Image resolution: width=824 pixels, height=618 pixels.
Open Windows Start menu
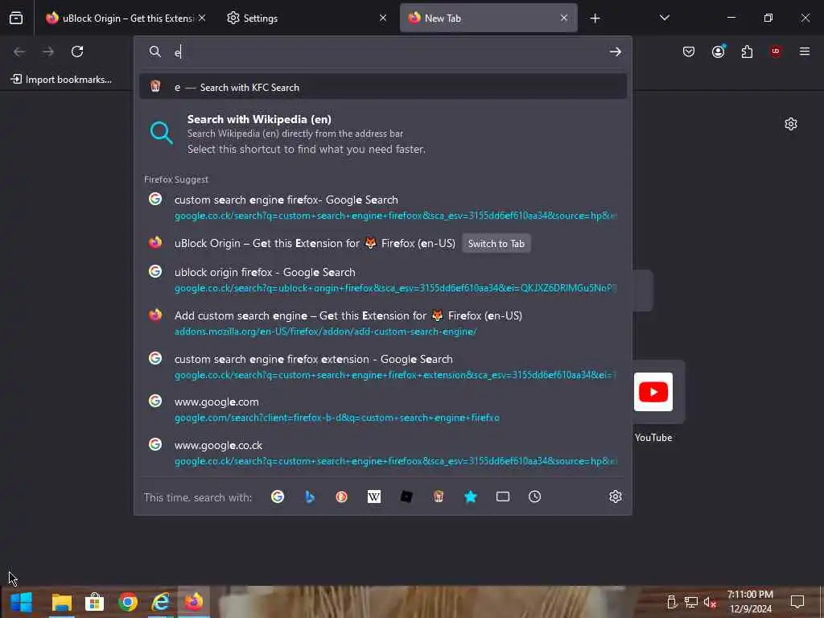click(x=22, y=602)
